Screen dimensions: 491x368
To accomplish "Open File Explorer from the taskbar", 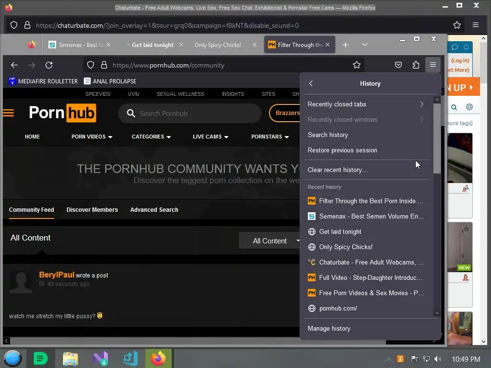I will pyautogui.click(x=70, y=358).
